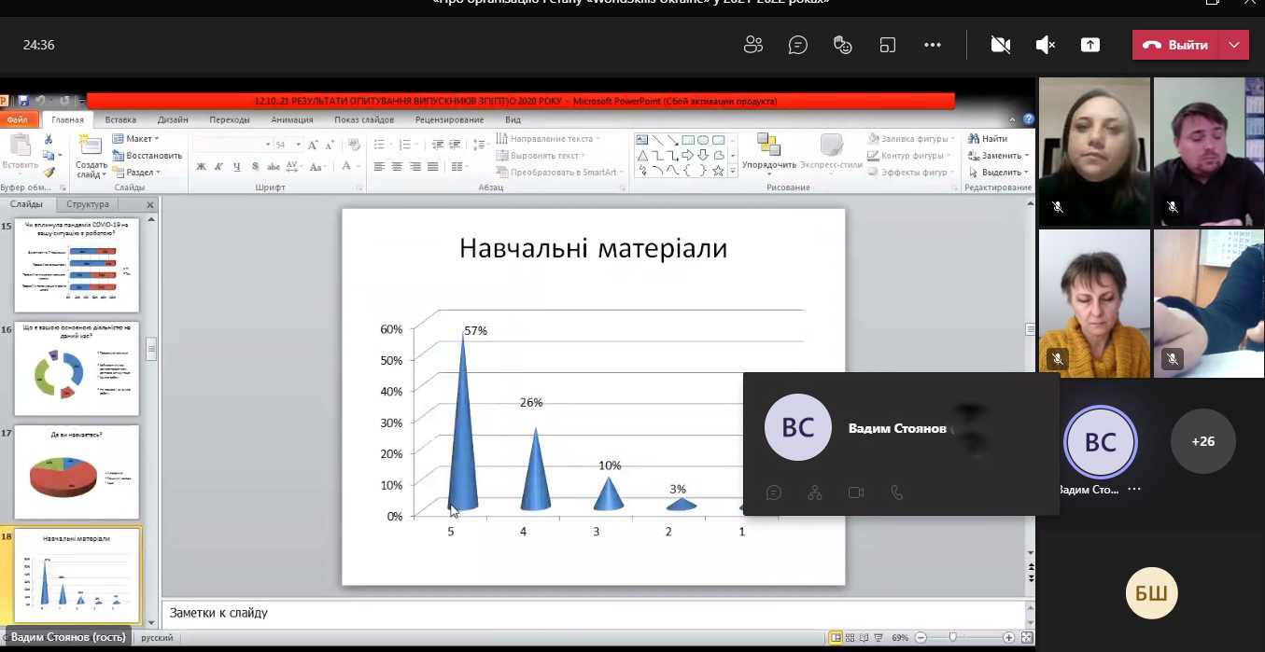Viewport: 1265px width, 652px height.
Task: Open raise hand and reactions
Action: 843,45
